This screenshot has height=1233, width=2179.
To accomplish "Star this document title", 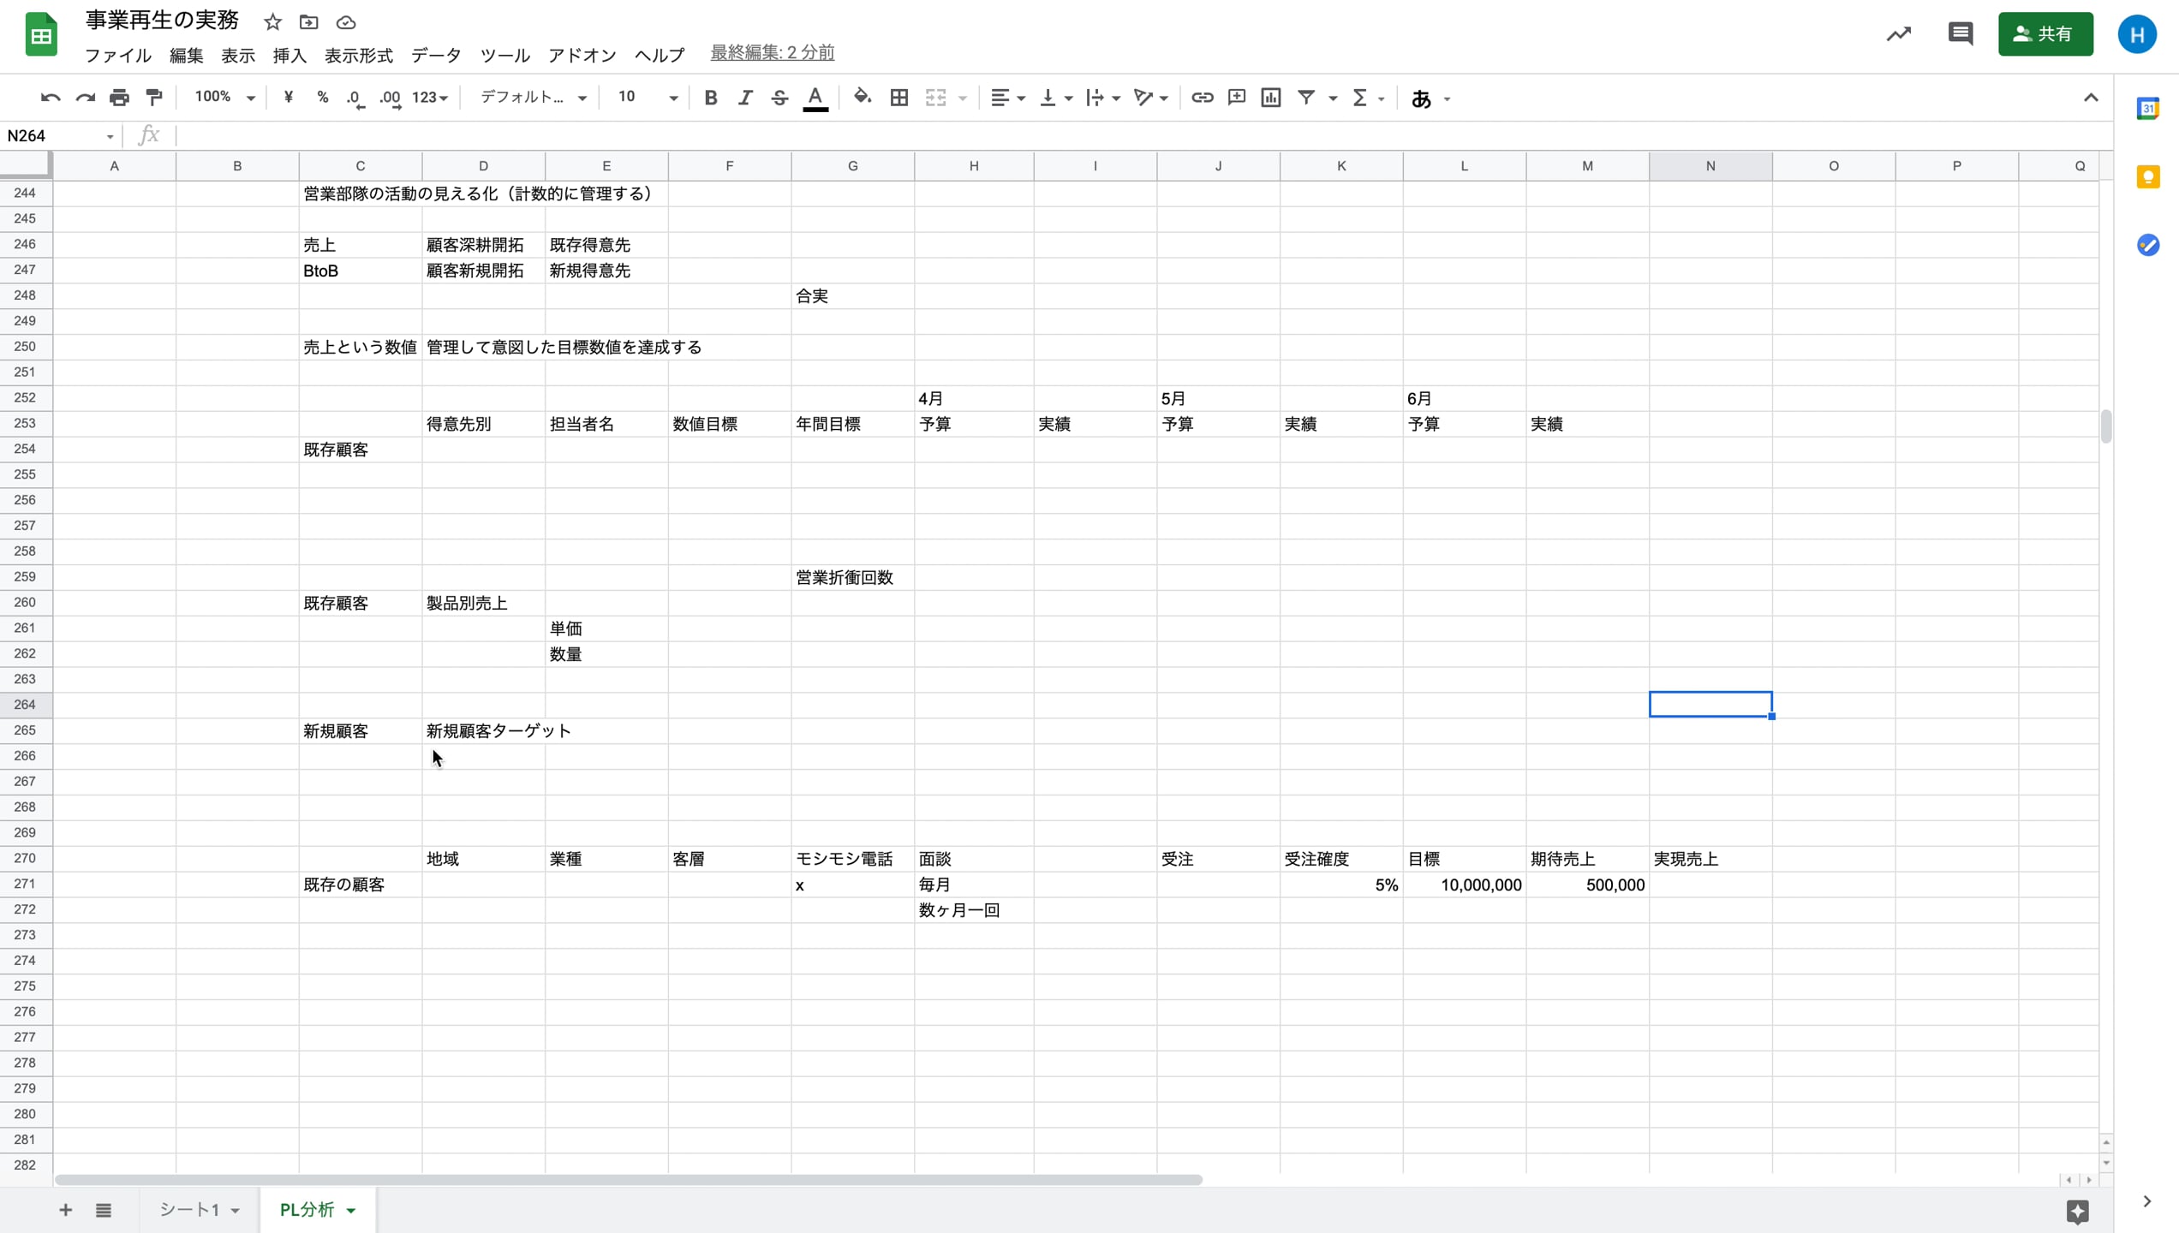I will [272, 22].
